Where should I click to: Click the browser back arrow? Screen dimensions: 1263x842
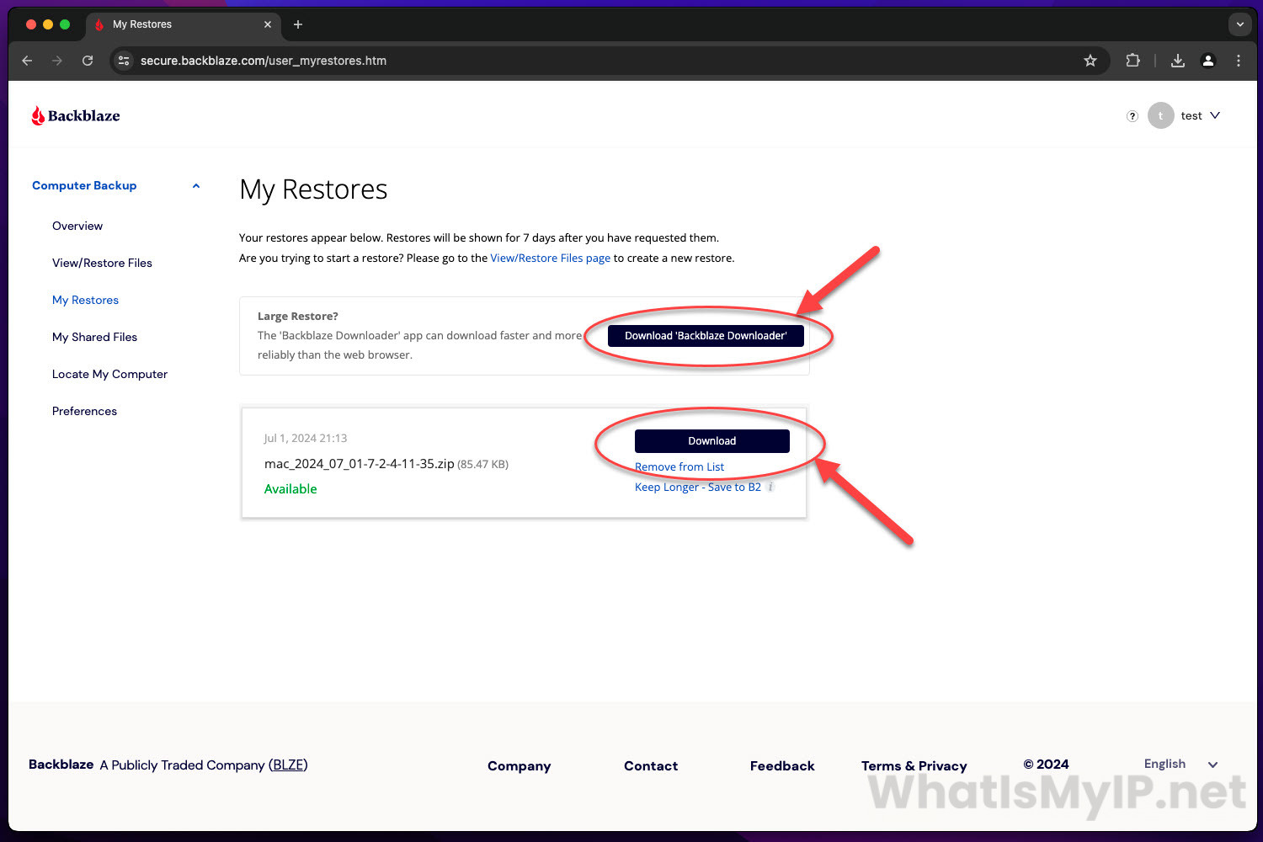27,61
